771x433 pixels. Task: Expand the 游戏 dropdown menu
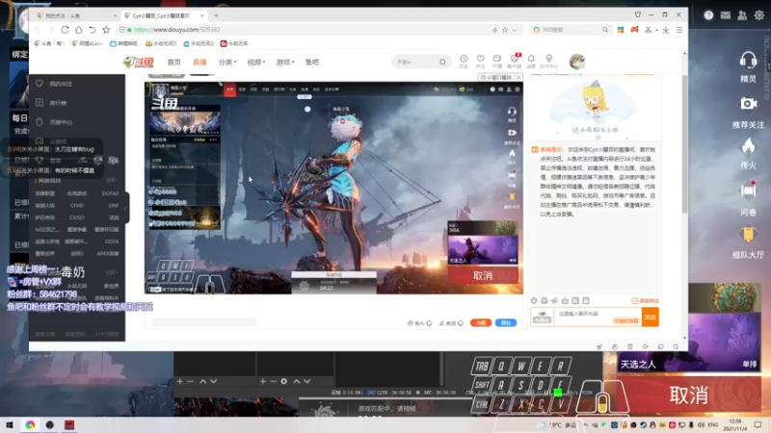point(285,63)
